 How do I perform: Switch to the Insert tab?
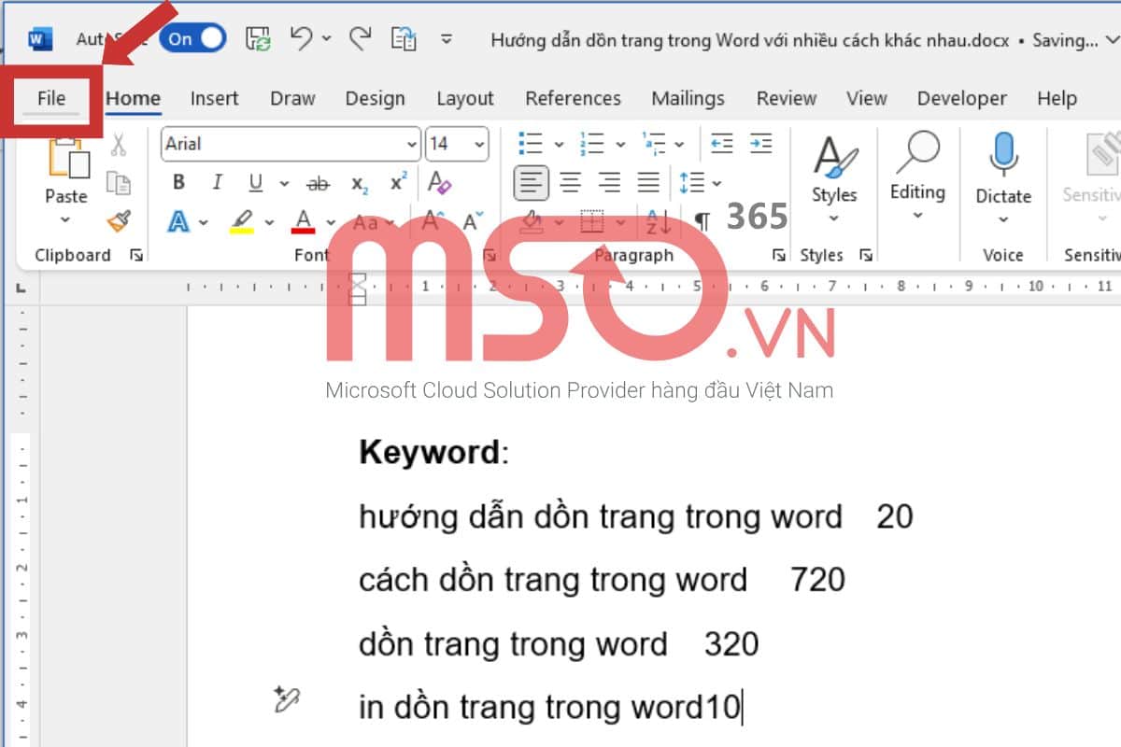(214, 98)
